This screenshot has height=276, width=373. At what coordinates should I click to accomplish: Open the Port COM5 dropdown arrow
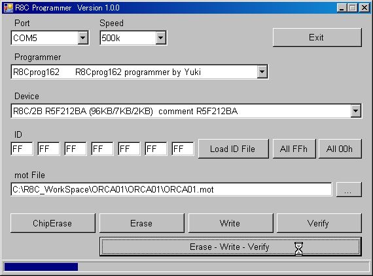(83, 38)
